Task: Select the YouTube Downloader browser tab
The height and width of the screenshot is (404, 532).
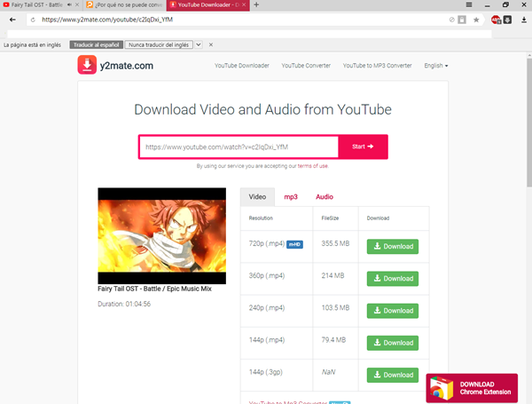Action: tap(207, 5)
